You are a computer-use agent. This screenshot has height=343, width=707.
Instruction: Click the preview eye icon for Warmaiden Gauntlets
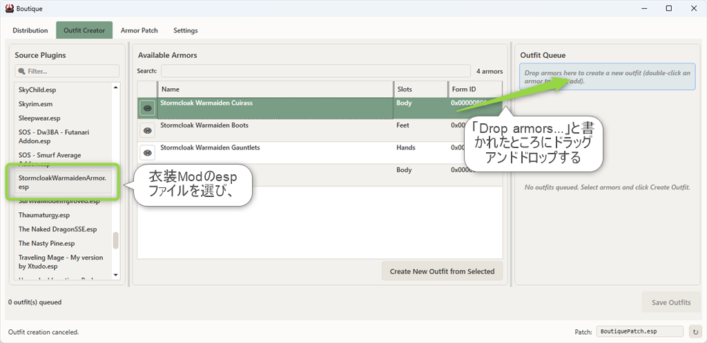point(147,152)
